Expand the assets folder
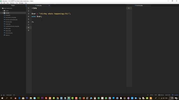 pyautogui.click(x=3, y=11)
